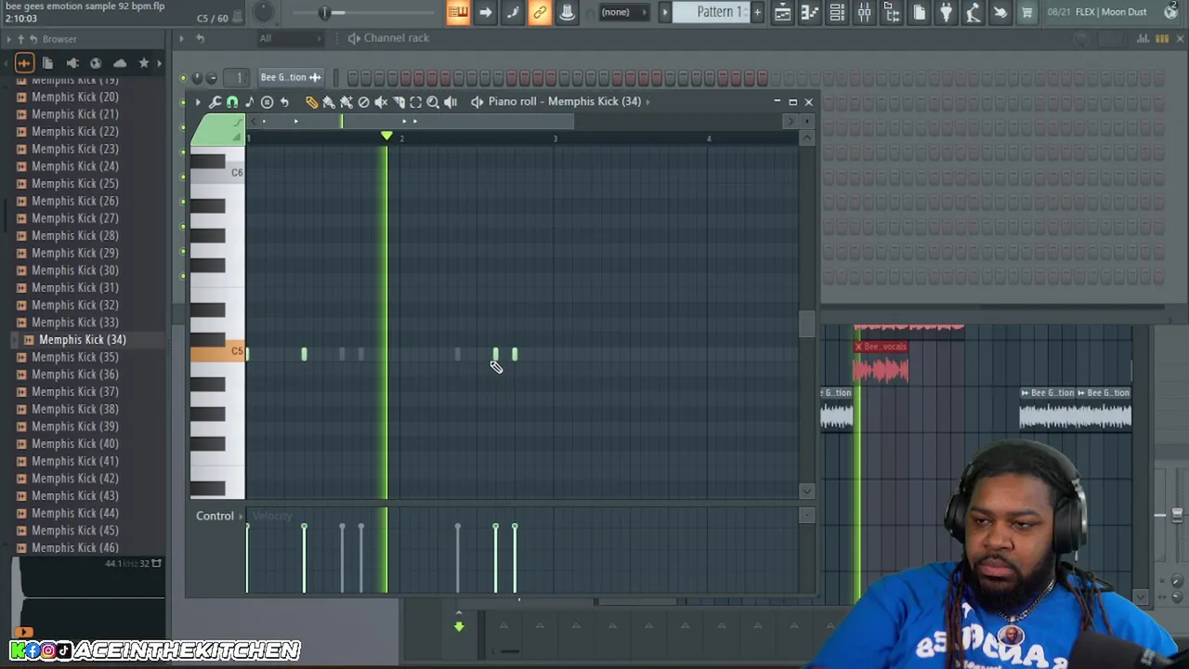Screen dimensions: 1189x669
Task: Toggle the step edit keyboard button in the toolbar
Action: coord(458,12)
